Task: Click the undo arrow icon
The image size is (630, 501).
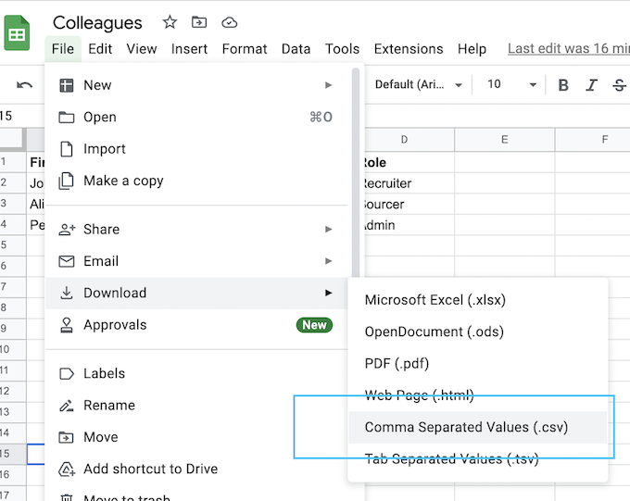Action: (24, 85)
